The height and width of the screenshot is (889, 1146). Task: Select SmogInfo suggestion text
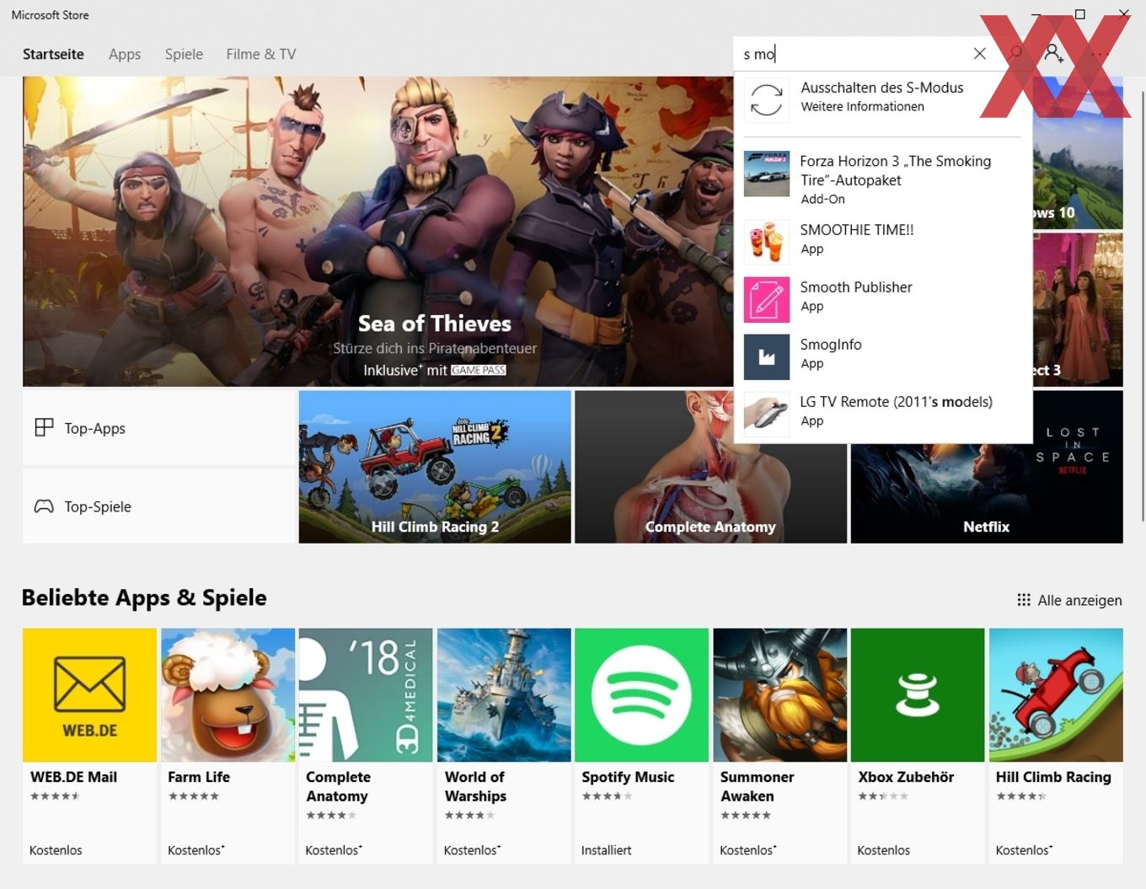click(x=831, y=345)
